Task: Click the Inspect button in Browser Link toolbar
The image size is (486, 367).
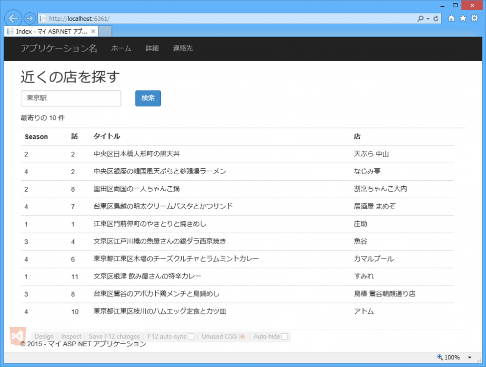Action: pos(71,336)
